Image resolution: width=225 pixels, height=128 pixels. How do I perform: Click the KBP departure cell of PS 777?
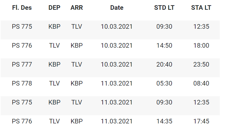(x=54, y=64)
